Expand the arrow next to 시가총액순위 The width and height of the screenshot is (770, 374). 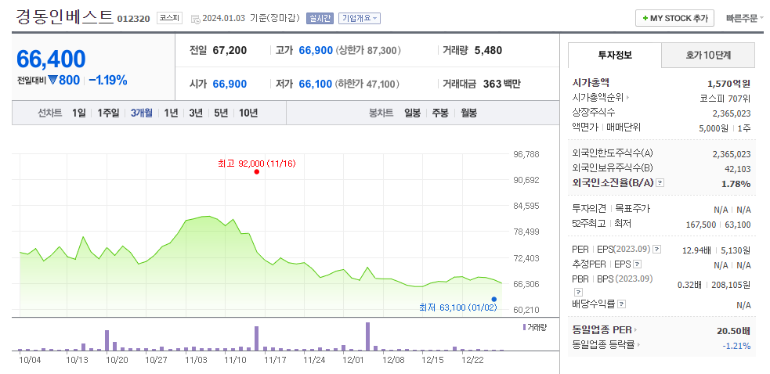click(627, 97)
